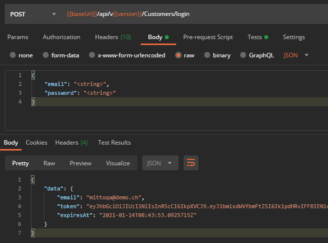
Task: Open the Pre-request Script tab
Action: click(208, 37)
